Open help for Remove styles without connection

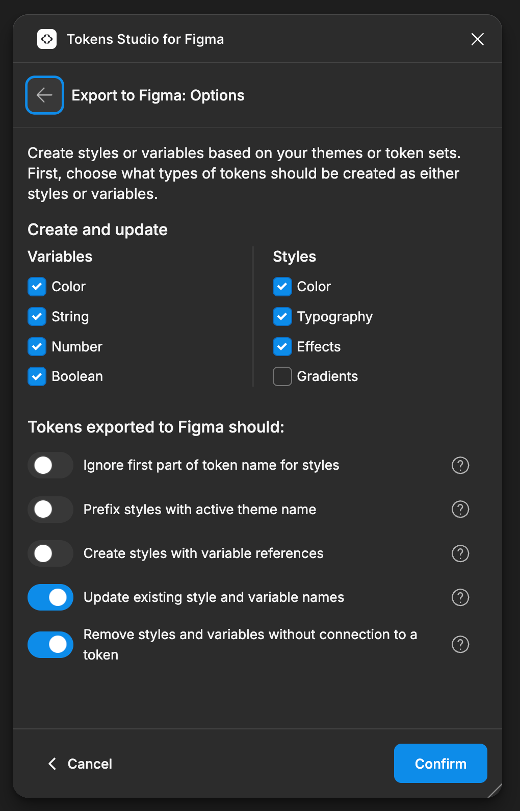pos(460,645)
